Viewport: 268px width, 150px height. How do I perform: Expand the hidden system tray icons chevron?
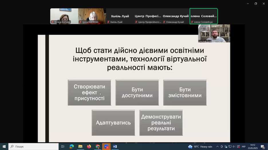217,147
